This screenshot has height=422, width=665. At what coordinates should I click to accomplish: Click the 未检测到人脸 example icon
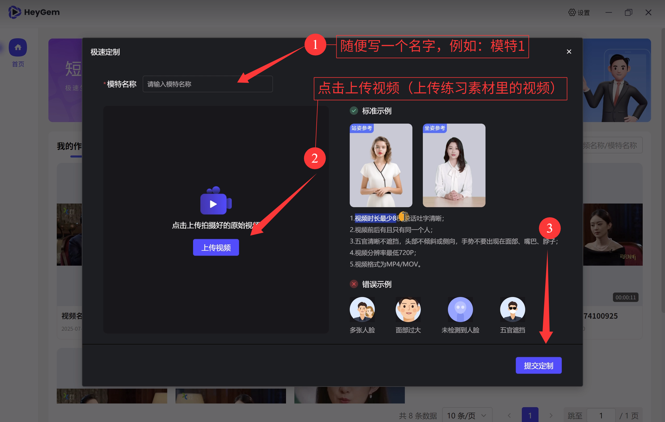pos(460,309)
